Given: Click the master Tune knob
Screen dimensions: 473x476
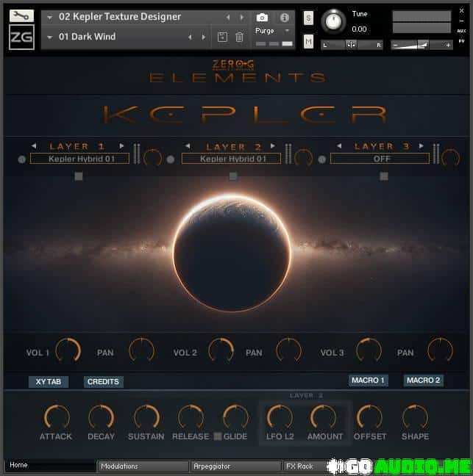Looking at the screenshot, I should [333, 21].
